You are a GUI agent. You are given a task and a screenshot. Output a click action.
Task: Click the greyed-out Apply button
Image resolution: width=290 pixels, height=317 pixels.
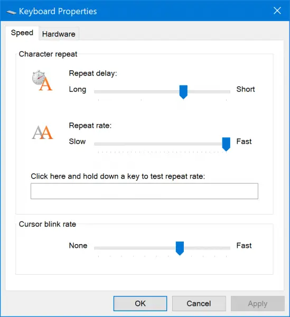[258, 303]
